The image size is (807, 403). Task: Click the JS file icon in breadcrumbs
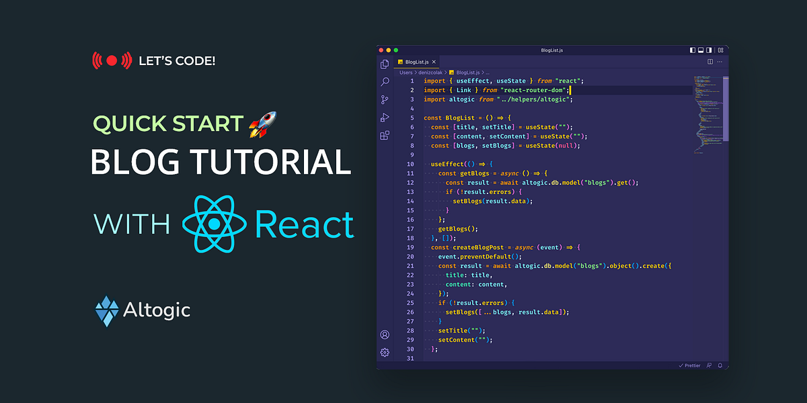[452, 72]
